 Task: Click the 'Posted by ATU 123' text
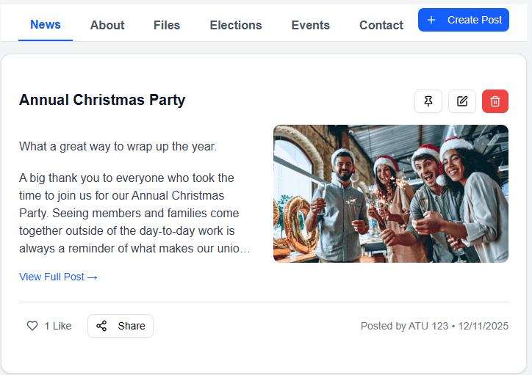coord(404,326)
